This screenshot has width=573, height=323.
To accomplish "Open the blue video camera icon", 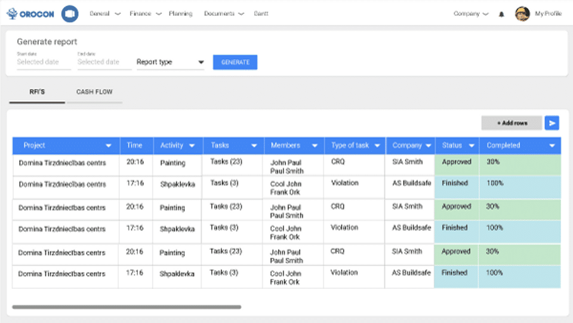I will [x=70, y=14].
